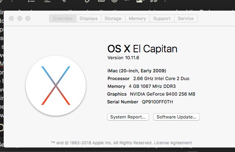The image size is (235, 152).
Task: Click the "Graphics" label
Action: point(117,94)
